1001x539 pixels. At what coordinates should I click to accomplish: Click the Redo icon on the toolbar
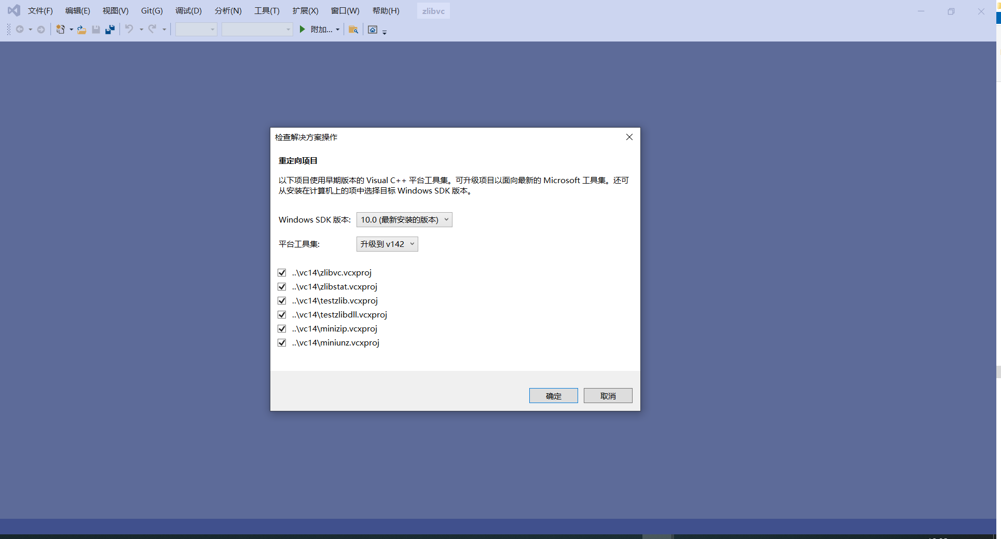153,30
